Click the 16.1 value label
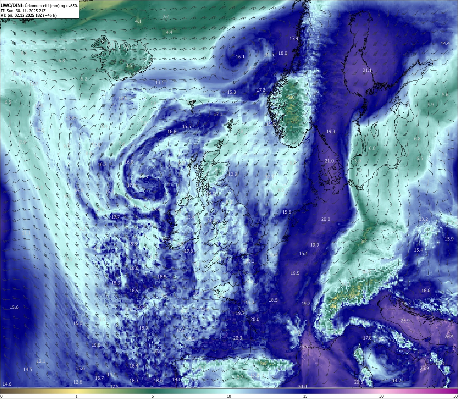458x399 pixels. [x=240, y=57]
